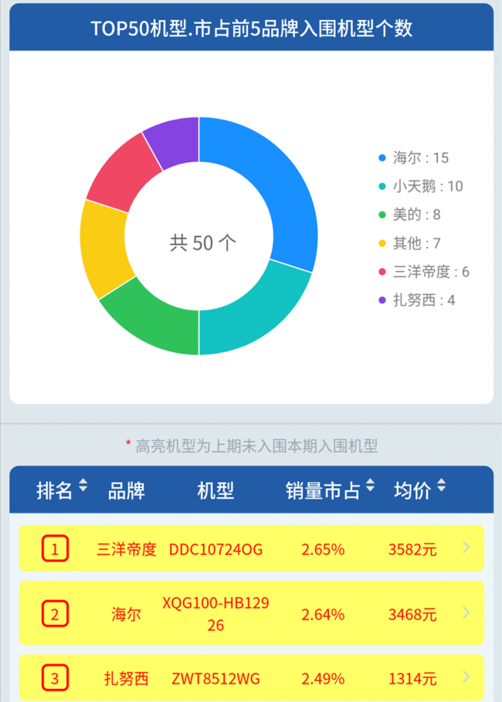Viewport: 502px width, 702px height.
Task: Click the 均价 column header
Action: [x=412, y=490]
